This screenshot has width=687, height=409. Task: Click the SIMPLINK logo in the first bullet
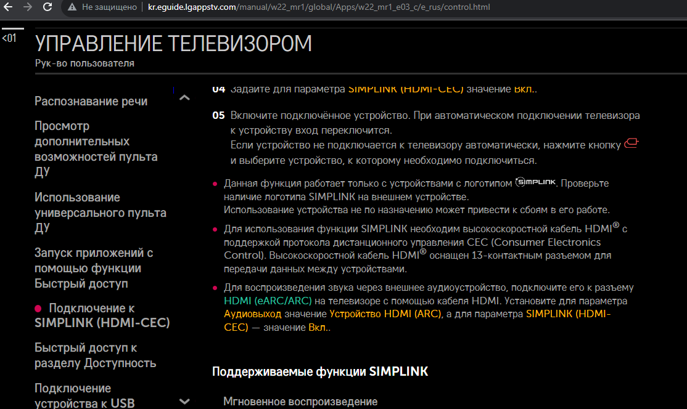click(536, 183)
